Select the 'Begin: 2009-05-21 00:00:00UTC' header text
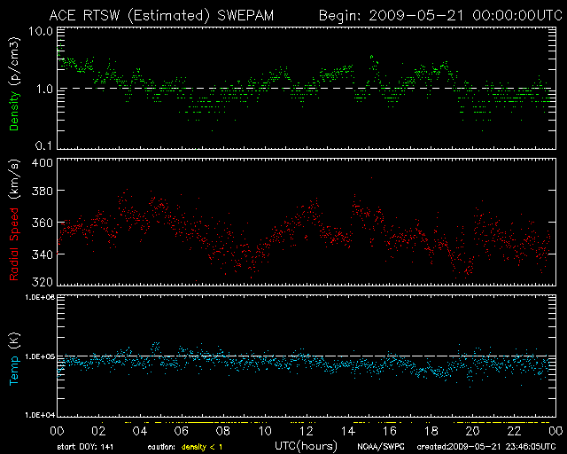 pos(441,16)
